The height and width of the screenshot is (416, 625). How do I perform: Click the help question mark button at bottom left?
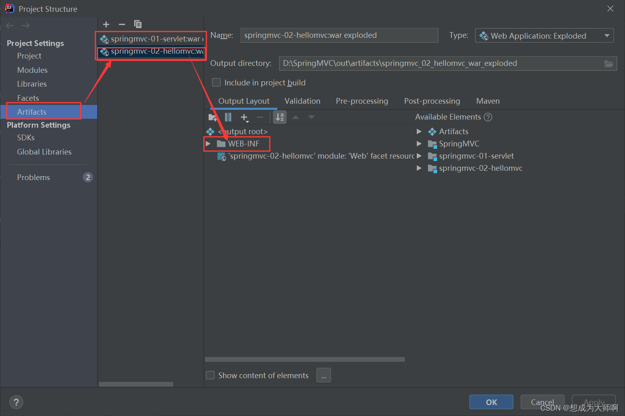pyautogui.click(x=16, y=403)
